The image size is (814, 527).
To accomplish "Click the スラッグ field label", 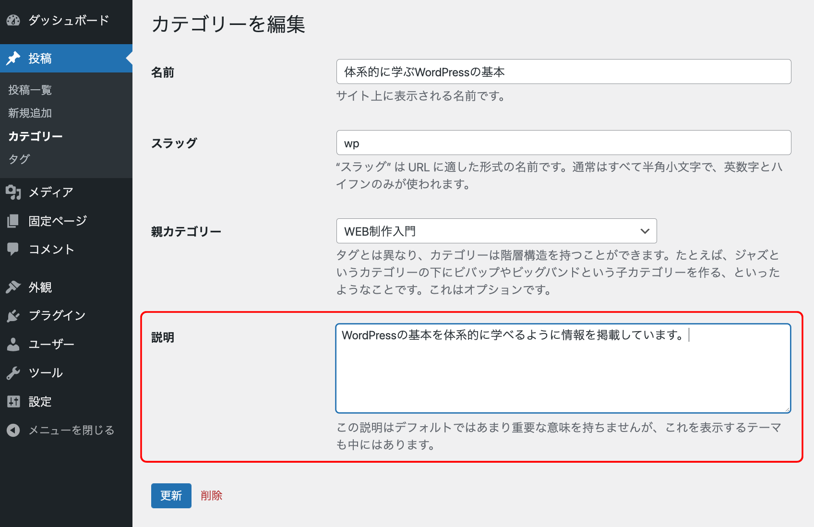I will tap(174, 143).
